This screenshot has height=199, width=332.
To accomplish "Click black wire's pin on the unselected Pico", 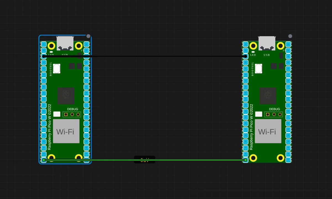I will [246, 56].
